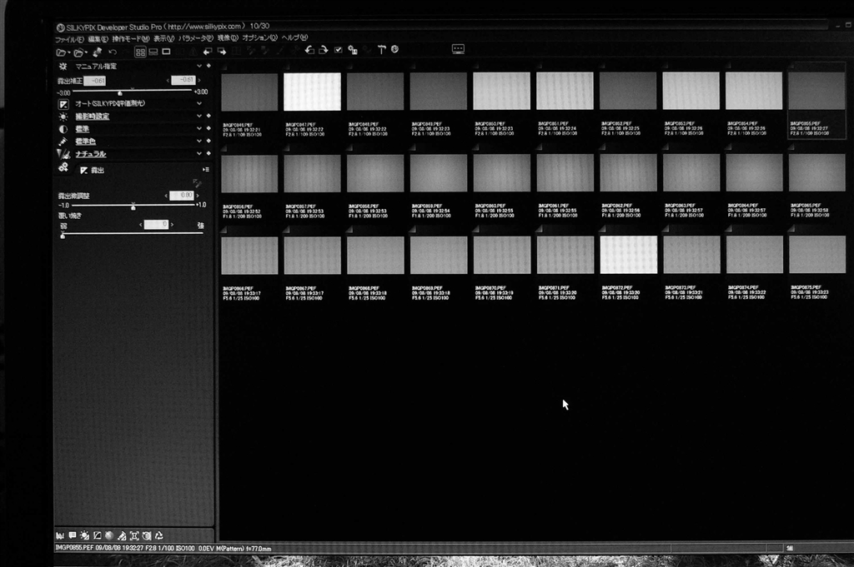The width and height of the screenshot is (854, 567).
Task: Click the hammer tool icon in toolbar
Action: [x=381, y=49]
